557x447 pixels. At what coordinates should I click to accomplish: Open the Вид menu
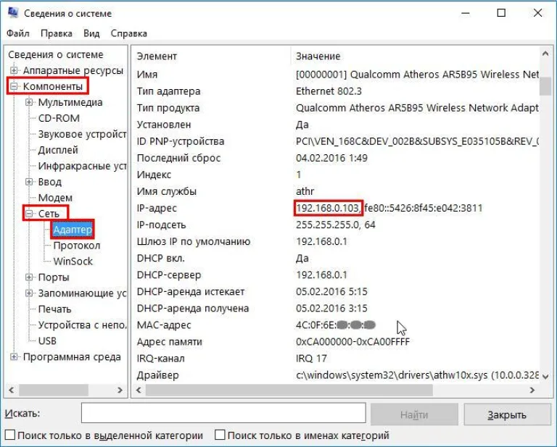[91, 33]
